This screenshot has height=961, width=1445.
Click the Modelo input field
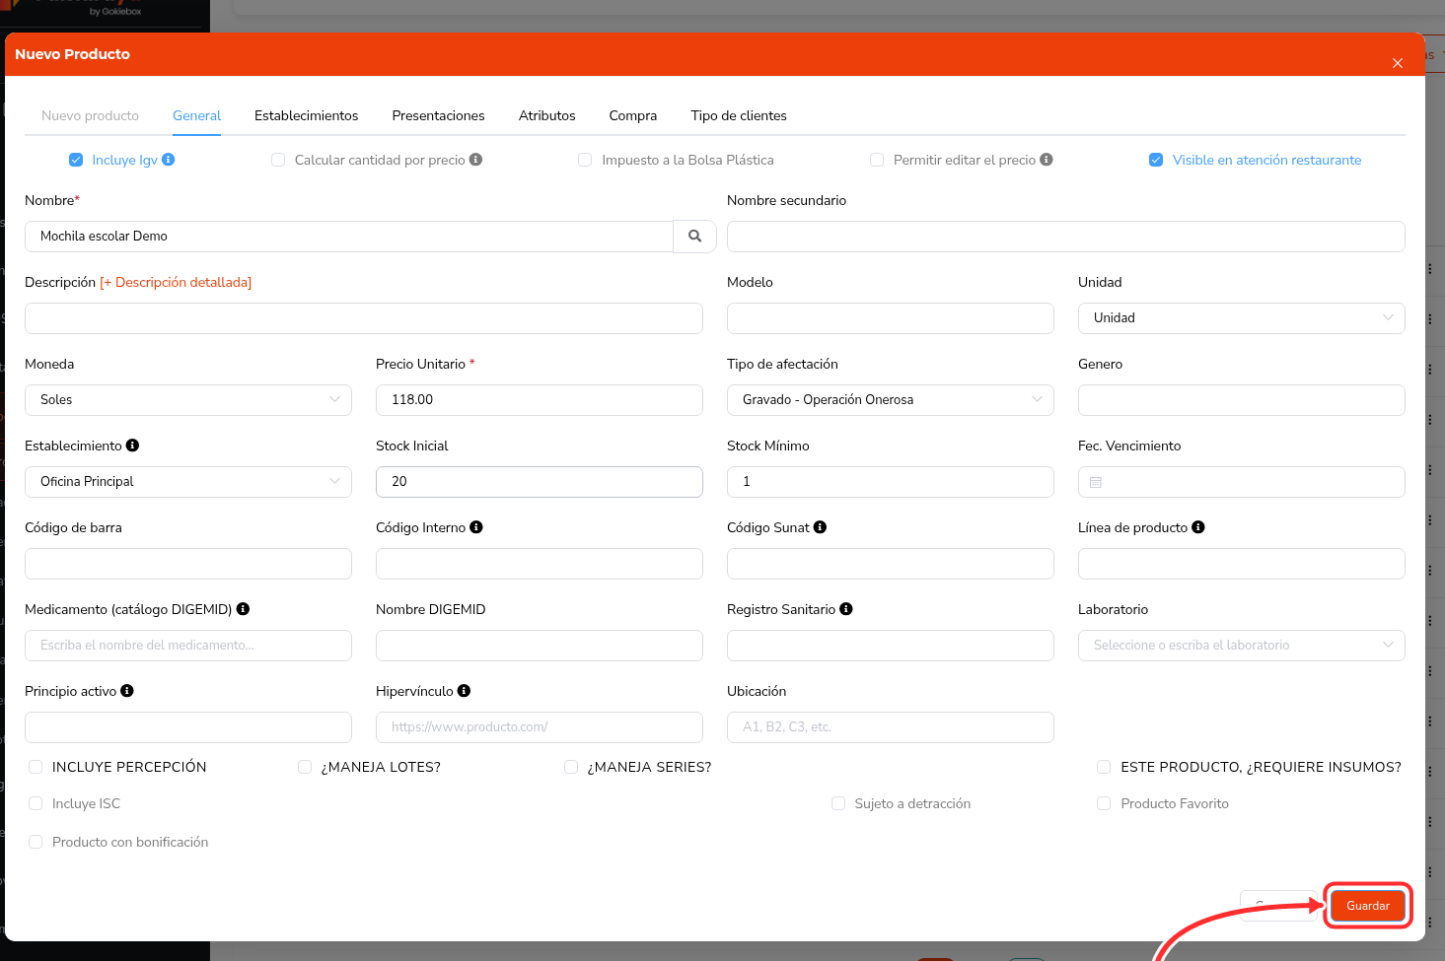tap(891, 318)
